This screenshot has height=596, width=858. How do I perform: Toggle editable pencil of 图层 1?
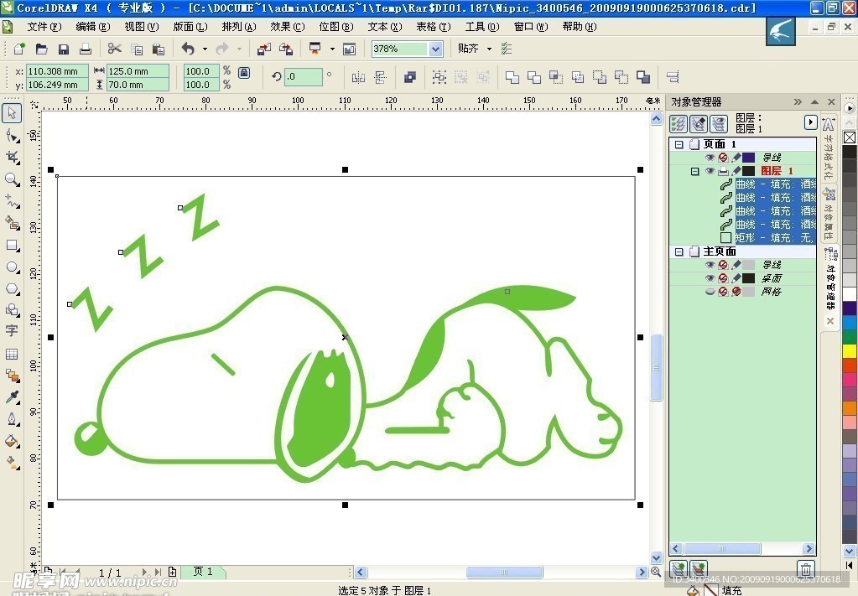pyautogui.click(x=736, y=171)
